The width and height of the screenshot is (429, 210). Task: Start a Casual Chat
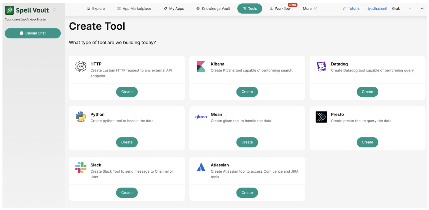click(33, 33)
